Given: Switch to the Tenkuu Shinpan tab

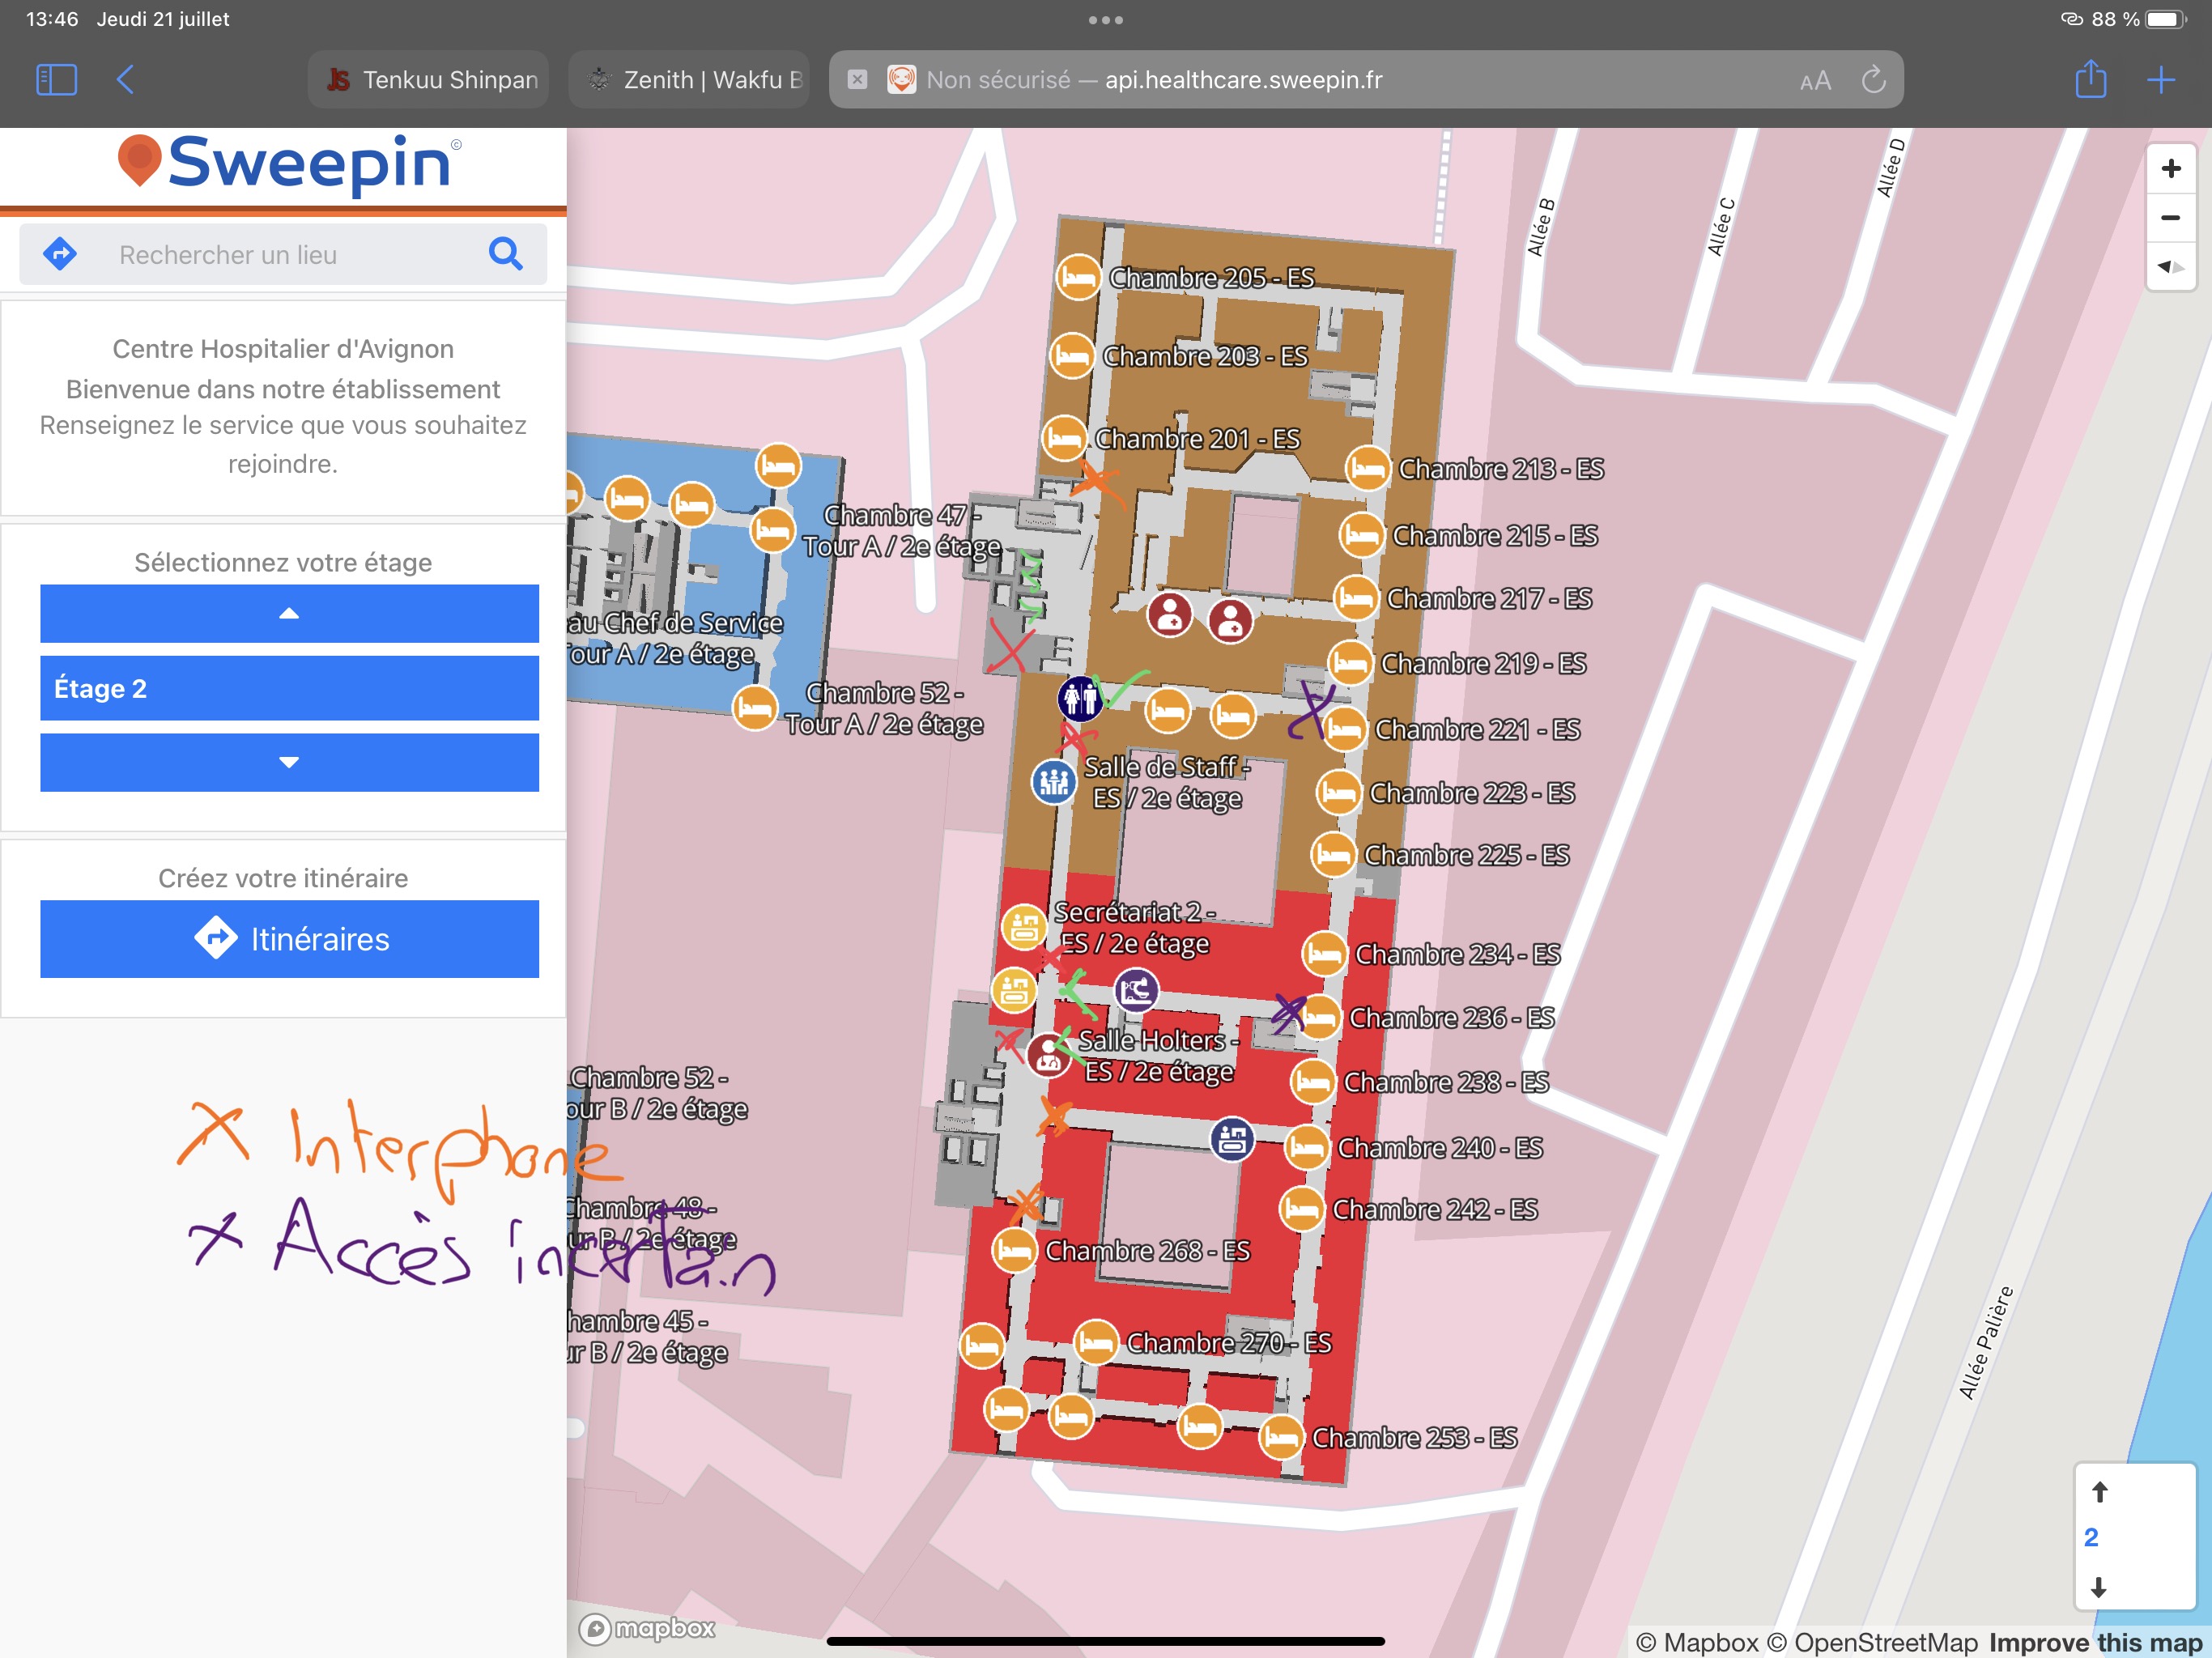Looking at the screenshot, I should click(x=430, y=80).
